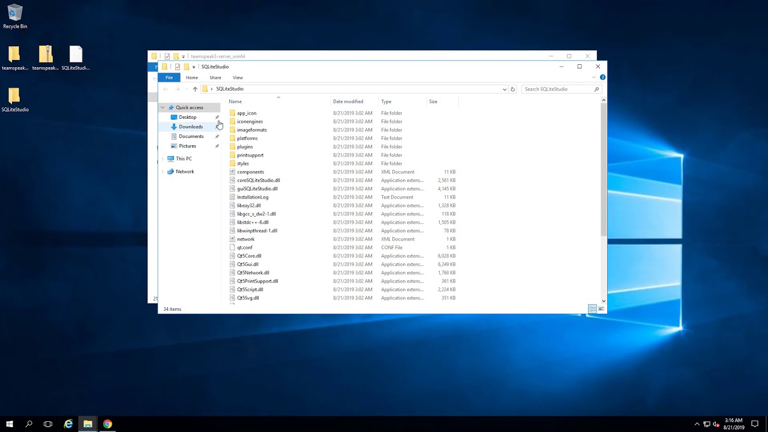Viewport: 768px width, 432px height.
Task: Select Network in navigation pane
Action: tap(185, 172)
